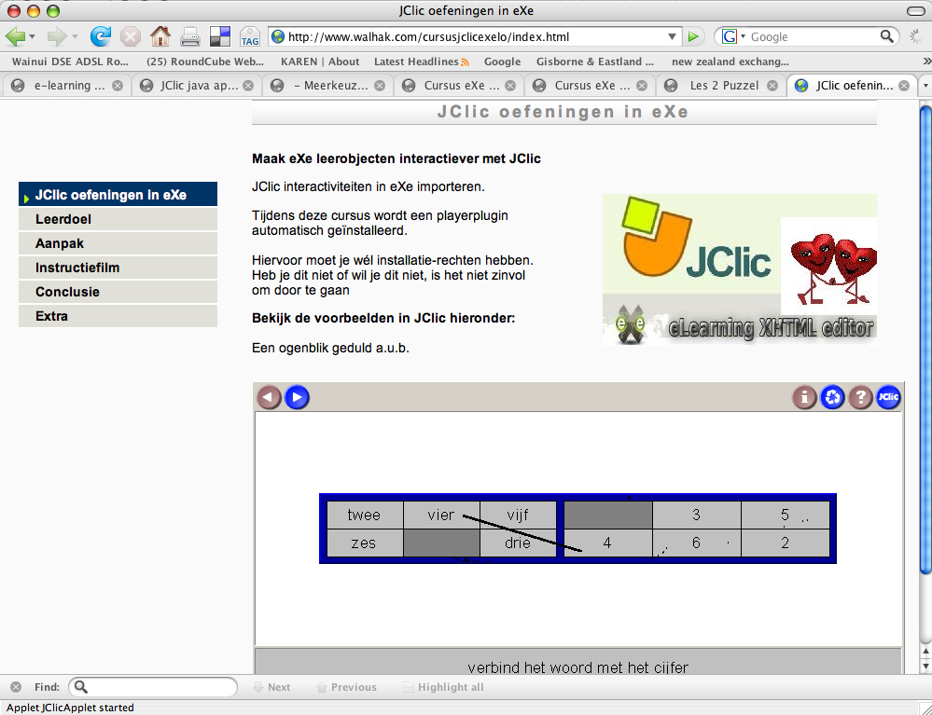Screen dimensions: 932x715
Task: Open the tab list dropdown arrow
Action: coord(925,86)
